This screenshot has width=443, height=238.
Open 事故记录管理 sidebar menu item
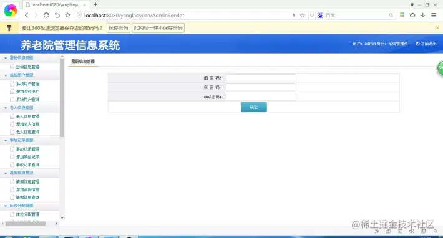(x=27, y=149)
